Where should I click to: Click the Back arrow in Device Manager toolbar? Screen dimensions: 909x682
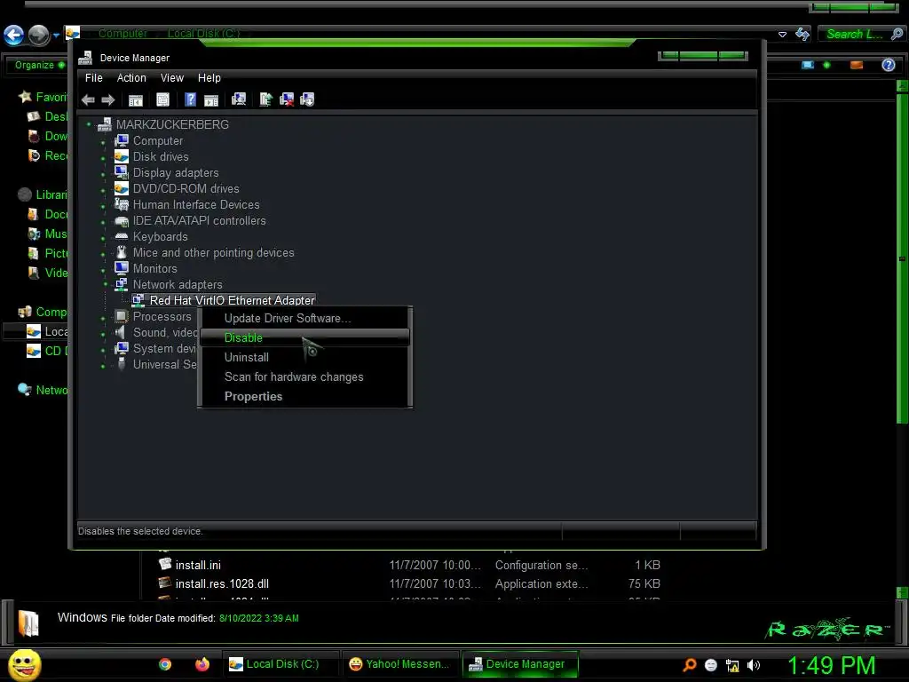pyautogui.click(x=88, y=99)
